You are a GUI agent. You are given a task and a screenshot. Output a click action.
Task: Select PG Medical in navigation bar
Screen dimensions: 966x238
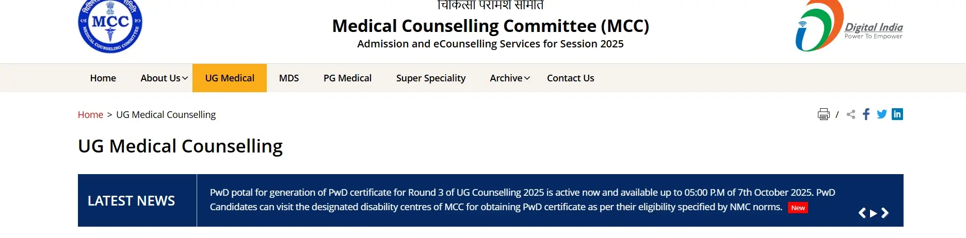click(x=347, y=78)
